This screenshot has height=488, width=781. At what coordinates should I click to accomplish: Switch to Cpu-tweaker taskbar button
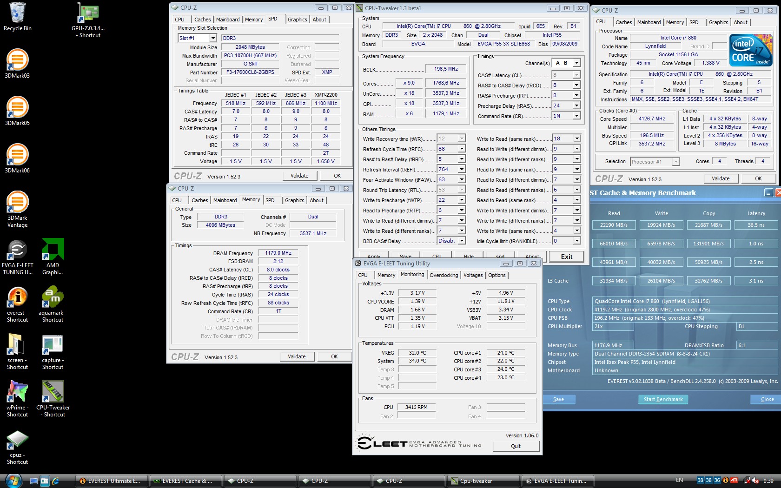[x=483, y=481]
